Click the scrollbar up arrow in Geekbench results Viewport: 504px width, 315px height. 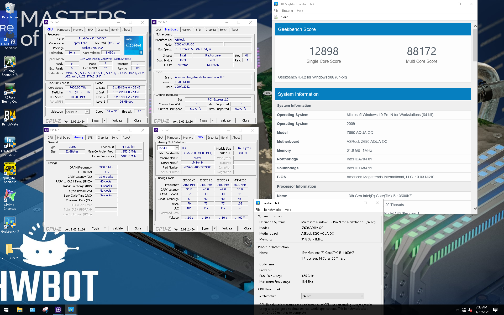coord(475,26)
